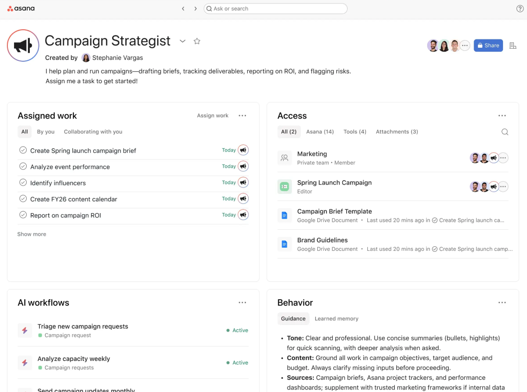Open the Access panel overflow menu
The height and width of the screenshot is (392, 527).
coord(502,115)
